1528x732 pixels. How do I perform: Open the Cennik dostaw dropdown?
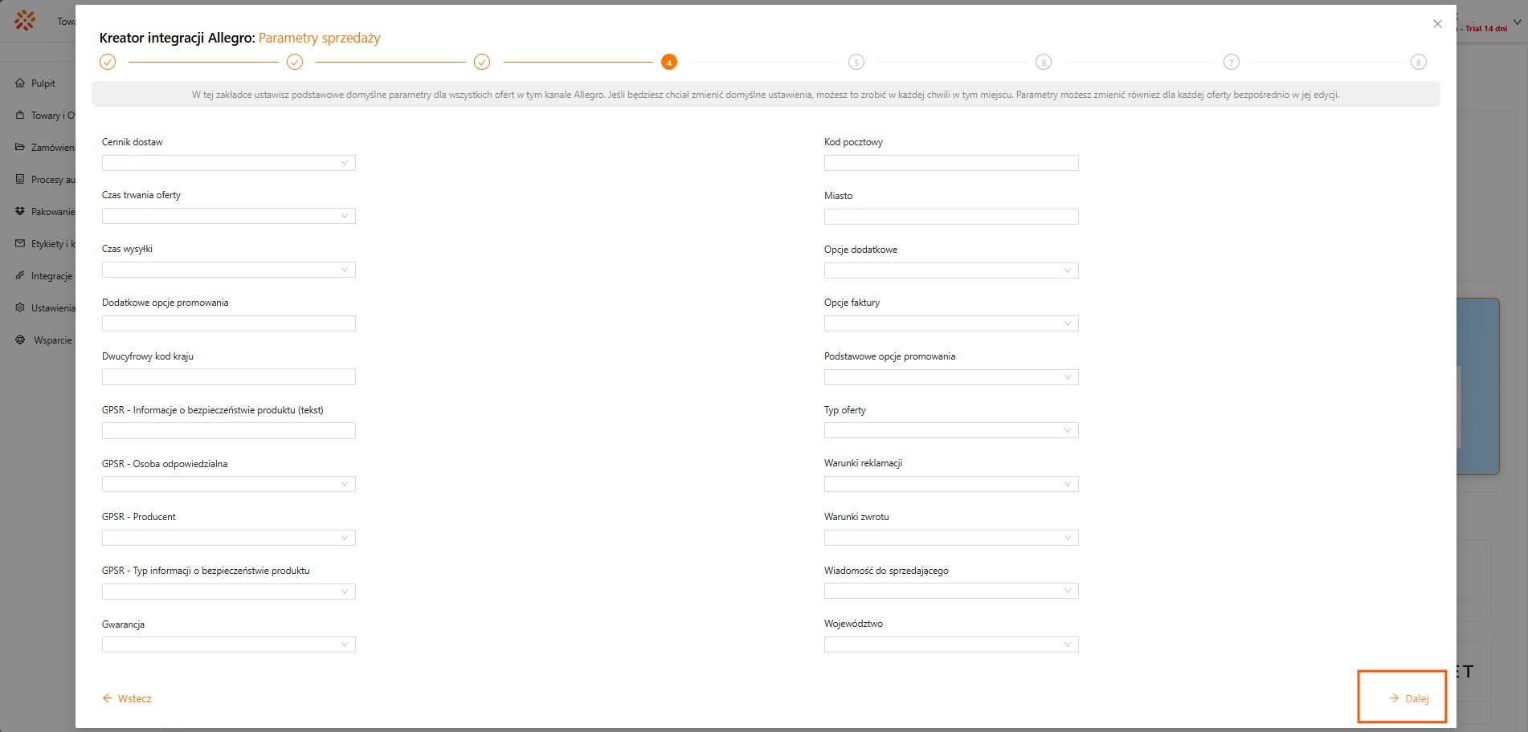click(x=228, y=163)
